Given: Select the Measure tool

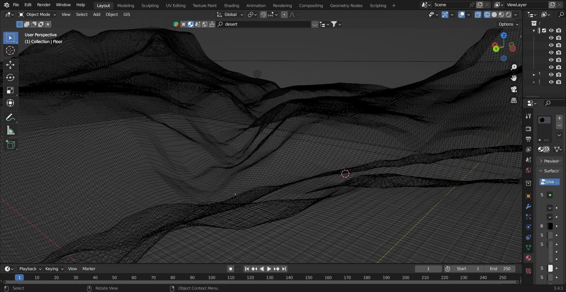Looking at the screenshot, I should click(10, 130).
